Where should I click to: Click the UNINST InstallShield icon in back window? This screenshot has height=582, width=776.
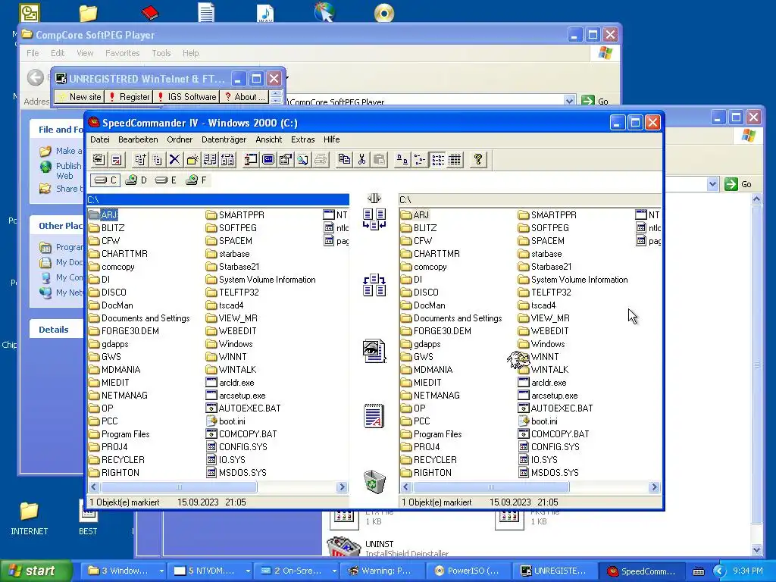344,546
